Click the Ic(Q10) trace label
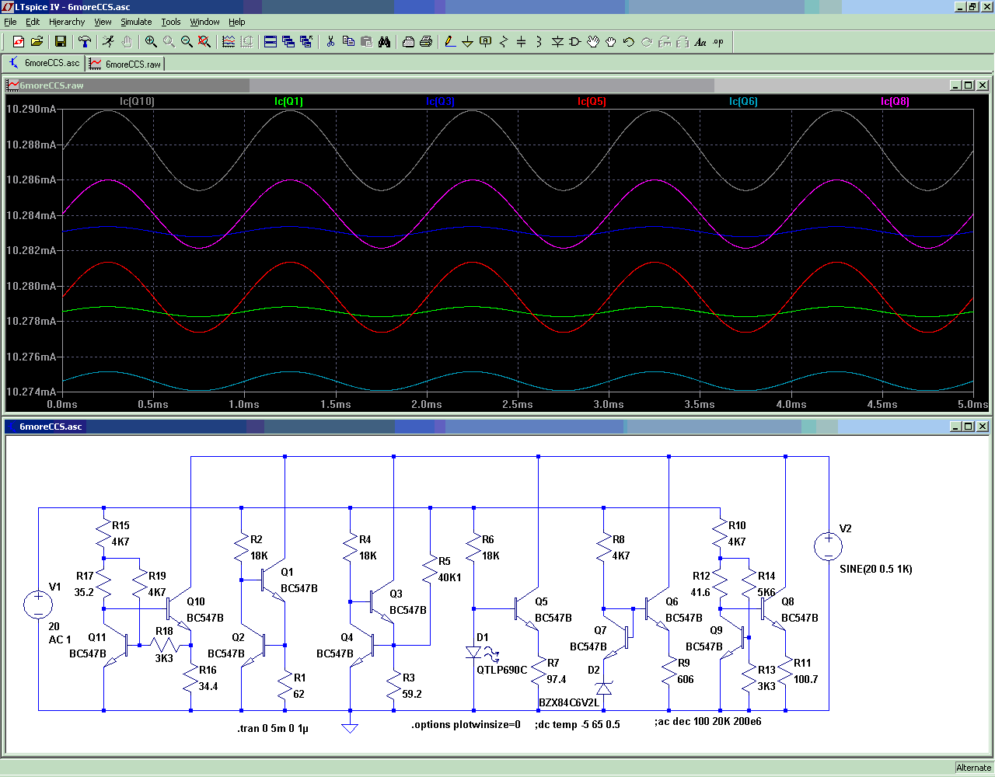This screenshot has height=777, width=995. (x=137, y=101)
